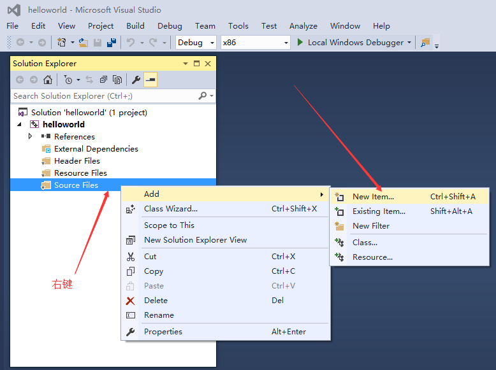
Task: Click the Search Solution Explorer field
Action: (102, 96)
